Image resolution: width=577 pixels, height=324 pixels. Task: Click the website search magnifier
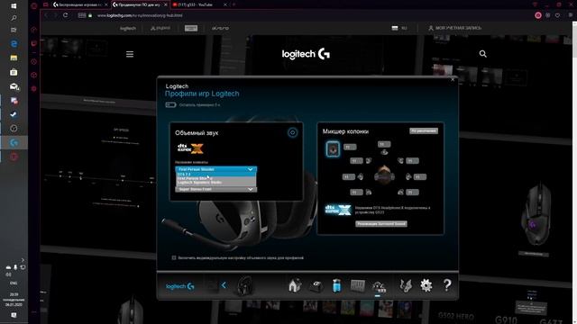[x=483, y=54]
